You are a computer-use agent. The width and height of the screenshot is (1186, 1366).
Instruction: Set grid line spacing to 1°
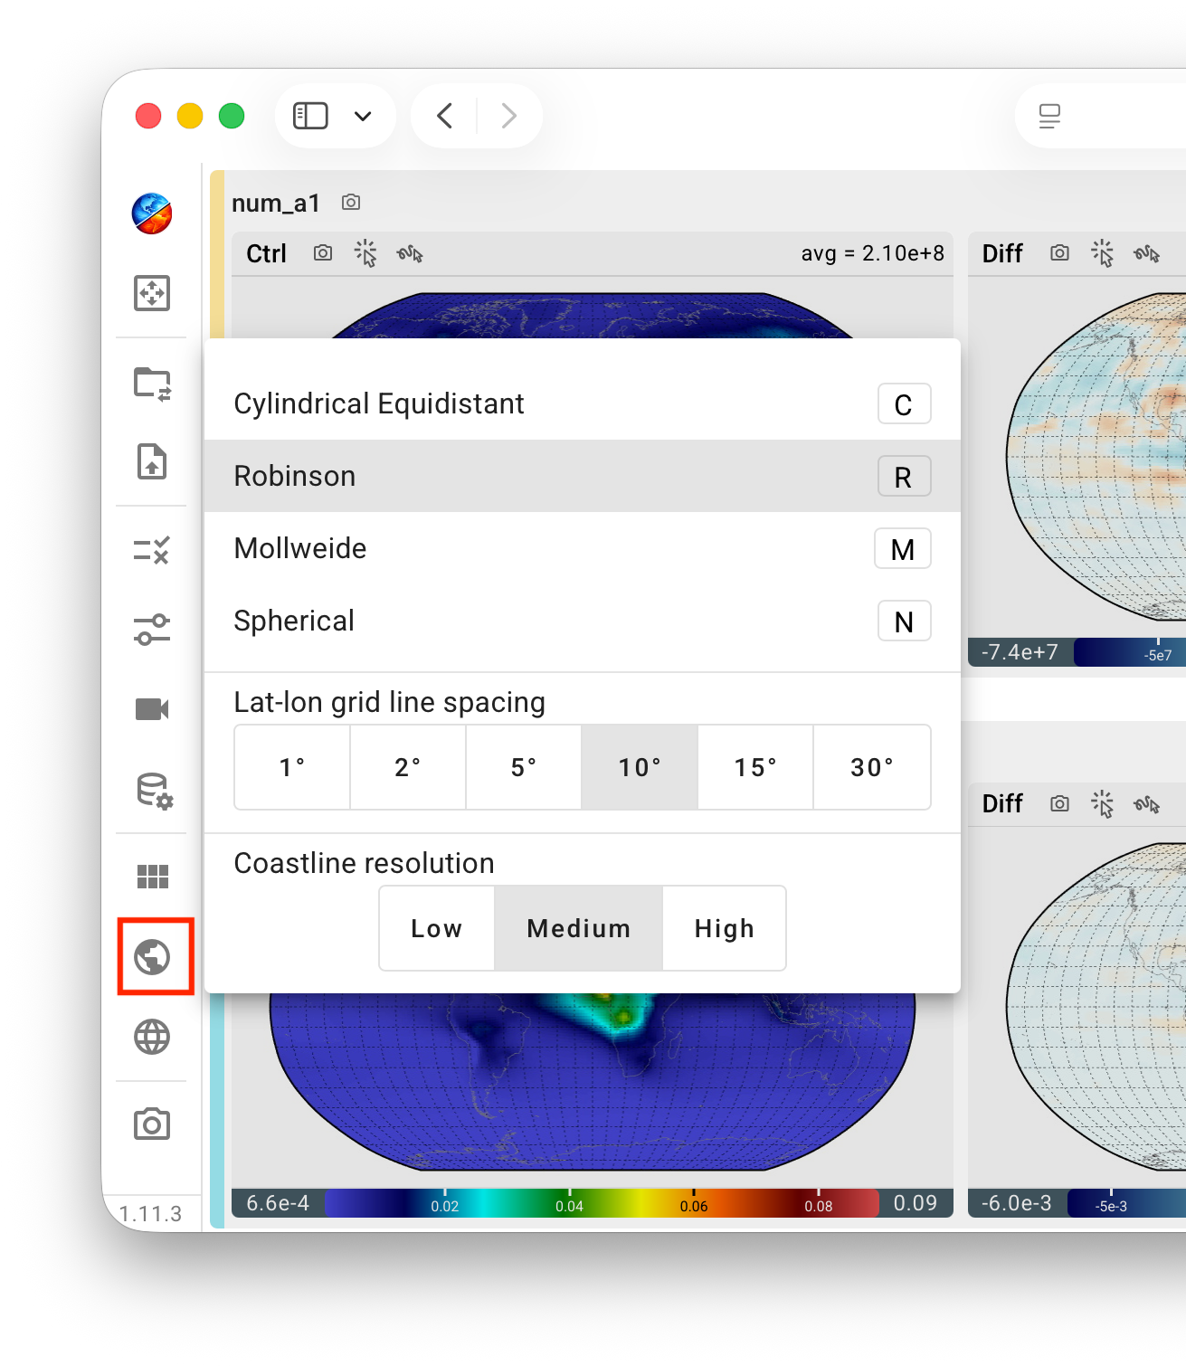(x=292, y=767)
